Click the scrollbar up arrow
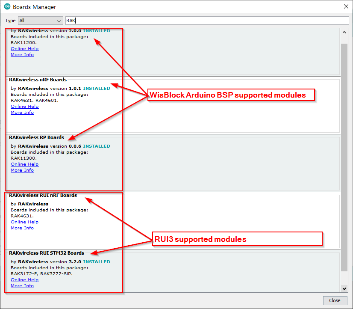The width and height of the screenshot is (353, 309). [344, 32]
